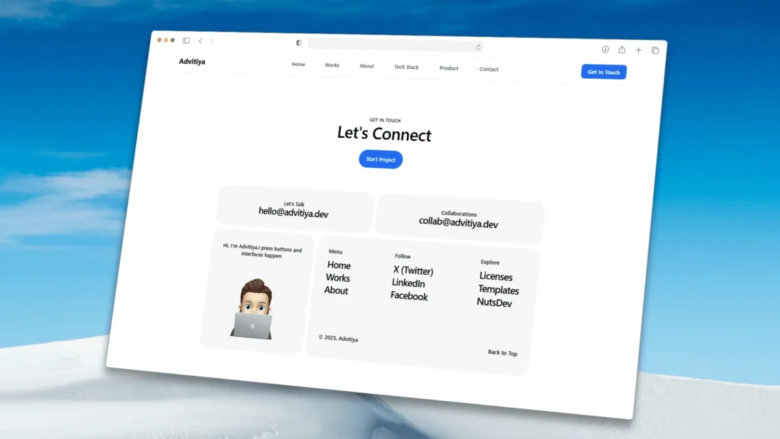Click the sidebar toggle icon in browser toolbar

186,40
